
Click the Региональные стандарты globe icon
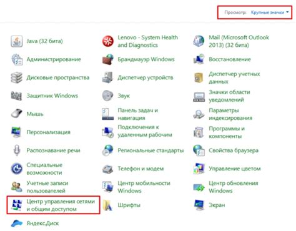[x=108, y=150]
